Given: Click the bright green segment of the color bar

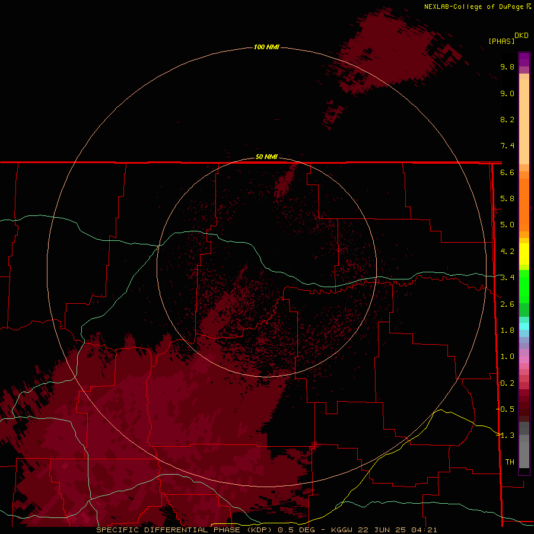Looking at the screenshot, I should point(524,286).
